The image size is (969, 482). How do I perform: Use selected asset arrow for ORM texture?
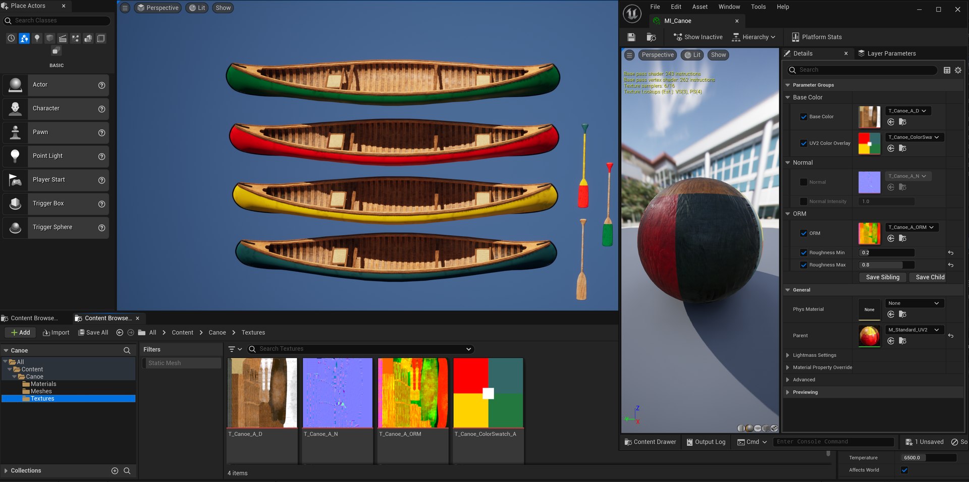tap(891, 238)
